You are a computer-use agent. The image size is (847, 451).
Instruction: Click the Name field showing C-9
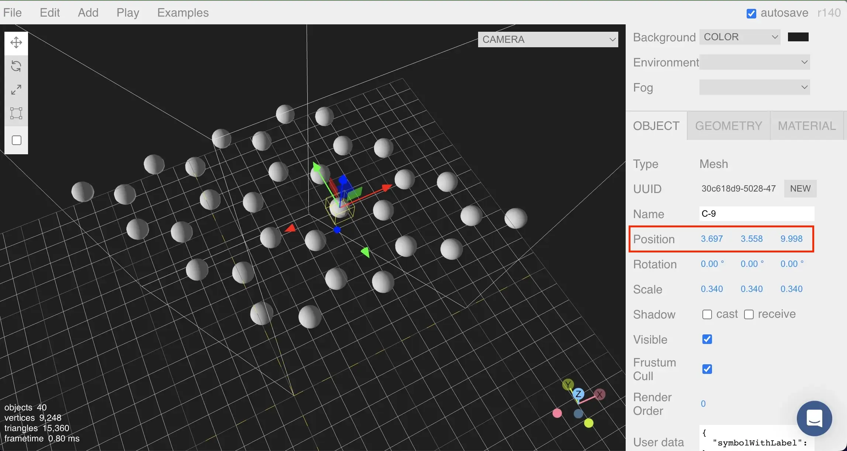756,214
